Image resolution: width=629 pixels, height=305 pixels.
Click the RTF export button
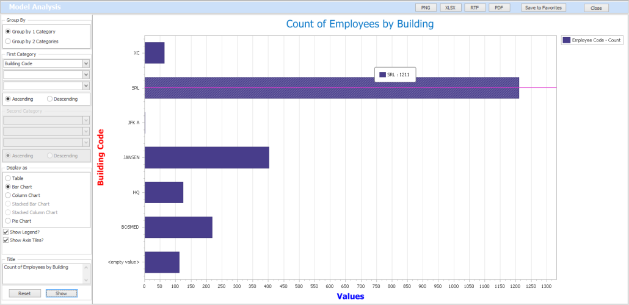474,8
